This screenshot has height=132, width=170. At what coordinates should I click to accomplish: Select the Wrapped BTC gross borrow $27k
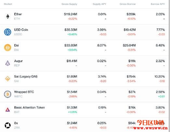132,92
